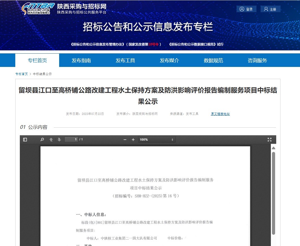Zoom in the PDF document
Image resolution: width=300 pixels, height=246 pixels.
click(x=133, y=140)
